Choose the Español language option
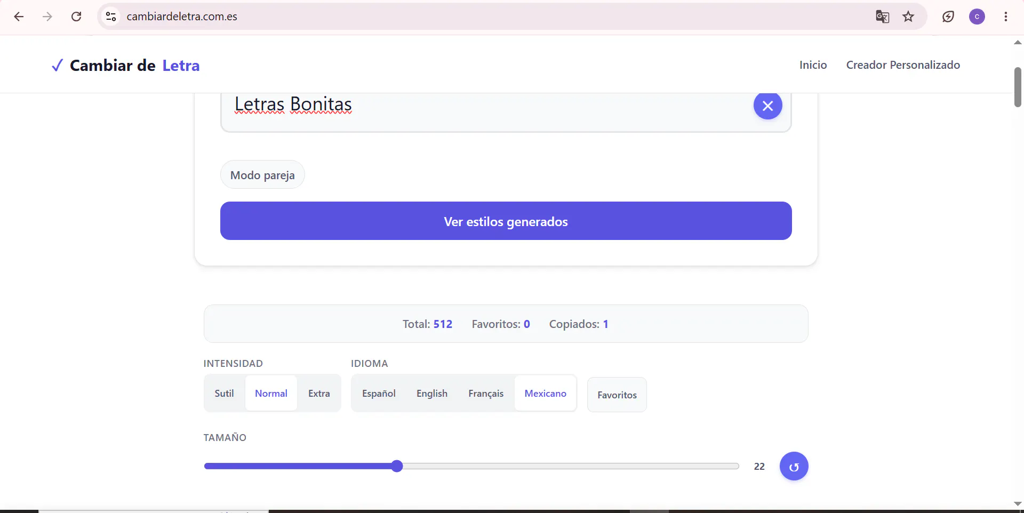Image resolution: width=1024 pixels, height=513 pixels. pyautogui.click(x=379, y=394)
